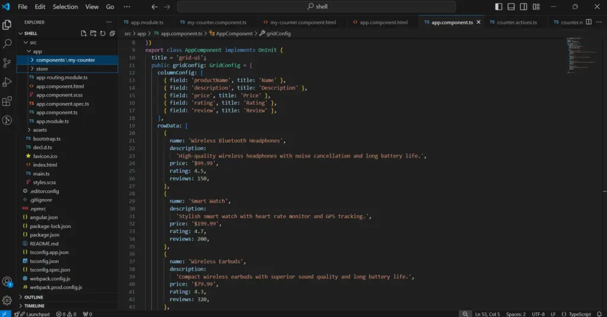Split the editor to the right

(589, 22)
